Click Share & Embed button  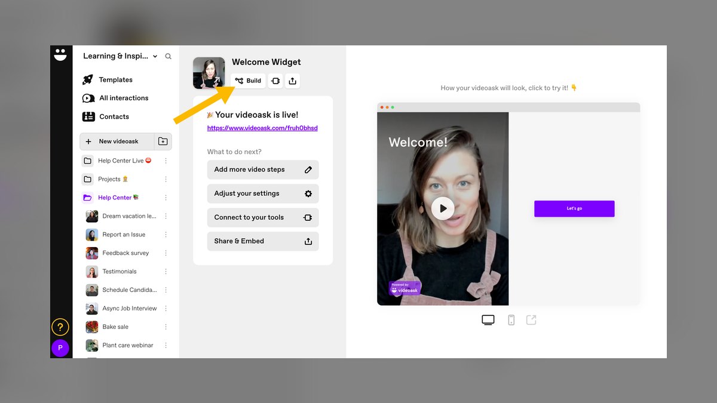pos(263,241)
